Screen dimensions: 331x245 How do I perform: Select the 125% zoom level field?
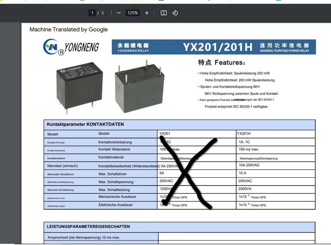point(133,13)
